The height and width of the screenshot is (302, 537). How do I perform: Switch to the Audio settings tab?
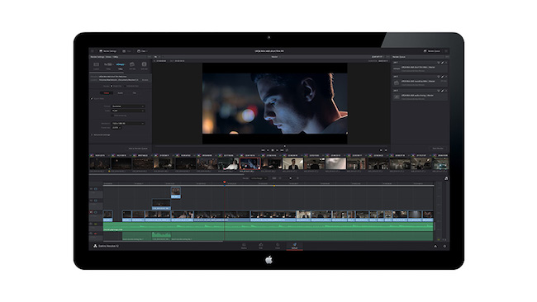(121, 93)
